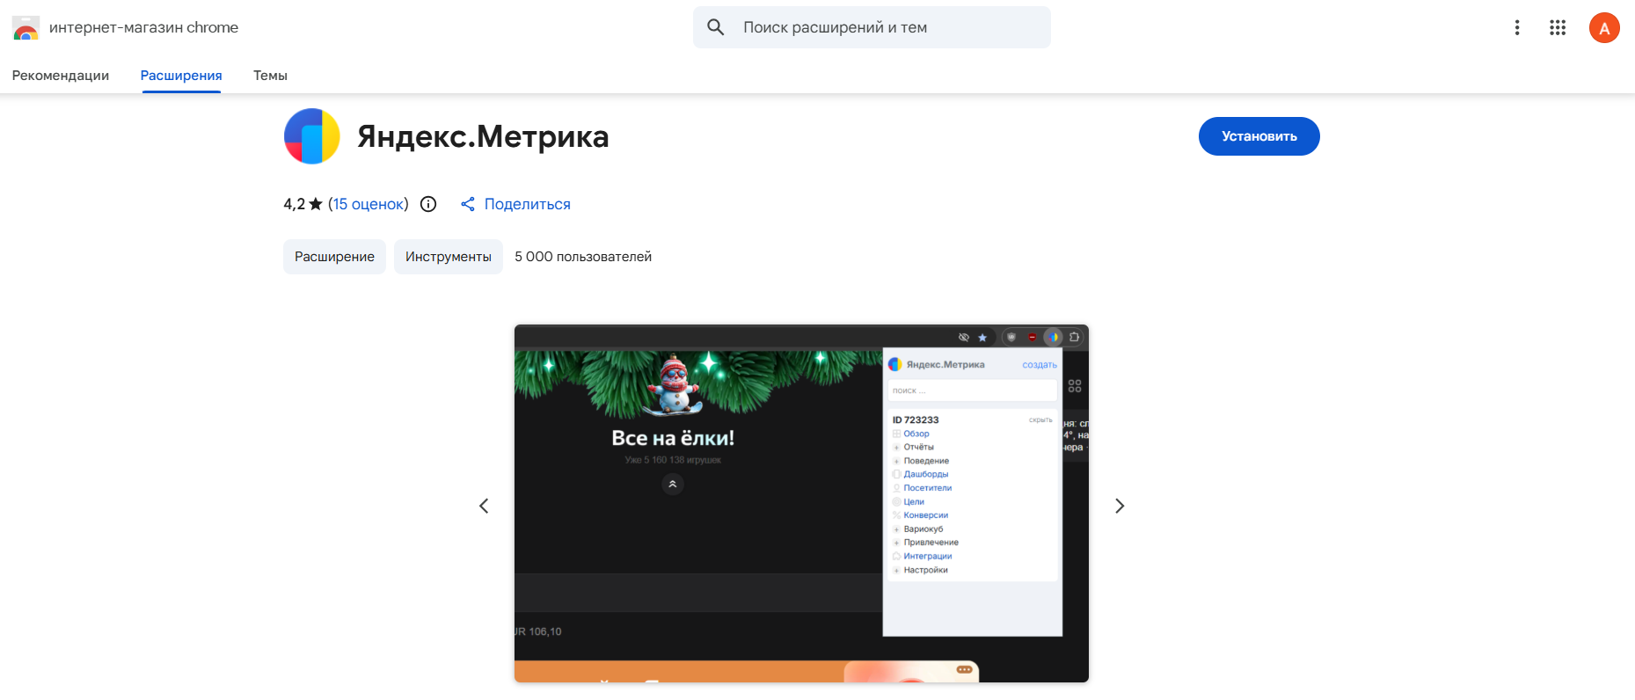1635x700 pixels.
Task: Click the Яндекс.Метрика extension logo
Action: pyautogui.click(x=311, y=136)
